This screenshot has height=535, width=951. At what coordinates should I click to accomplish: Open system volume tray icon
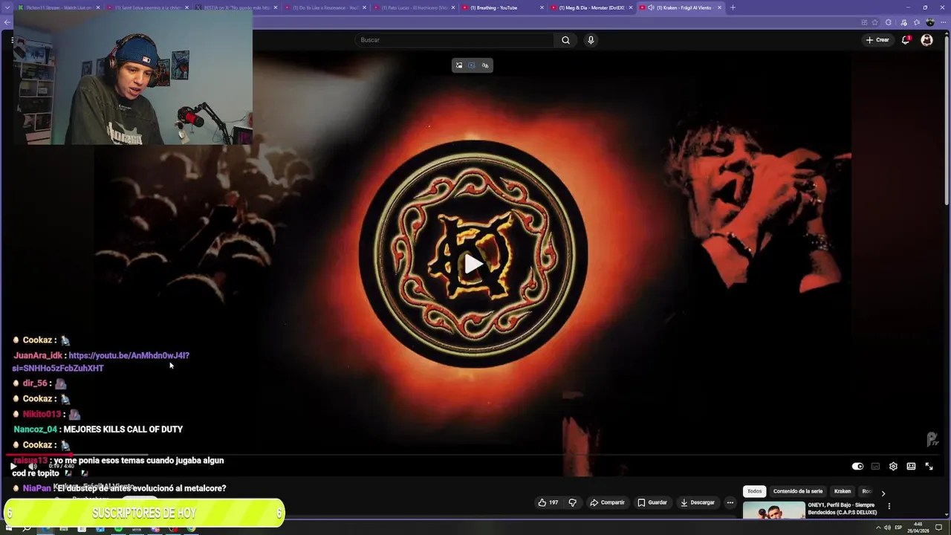point(887,528)
